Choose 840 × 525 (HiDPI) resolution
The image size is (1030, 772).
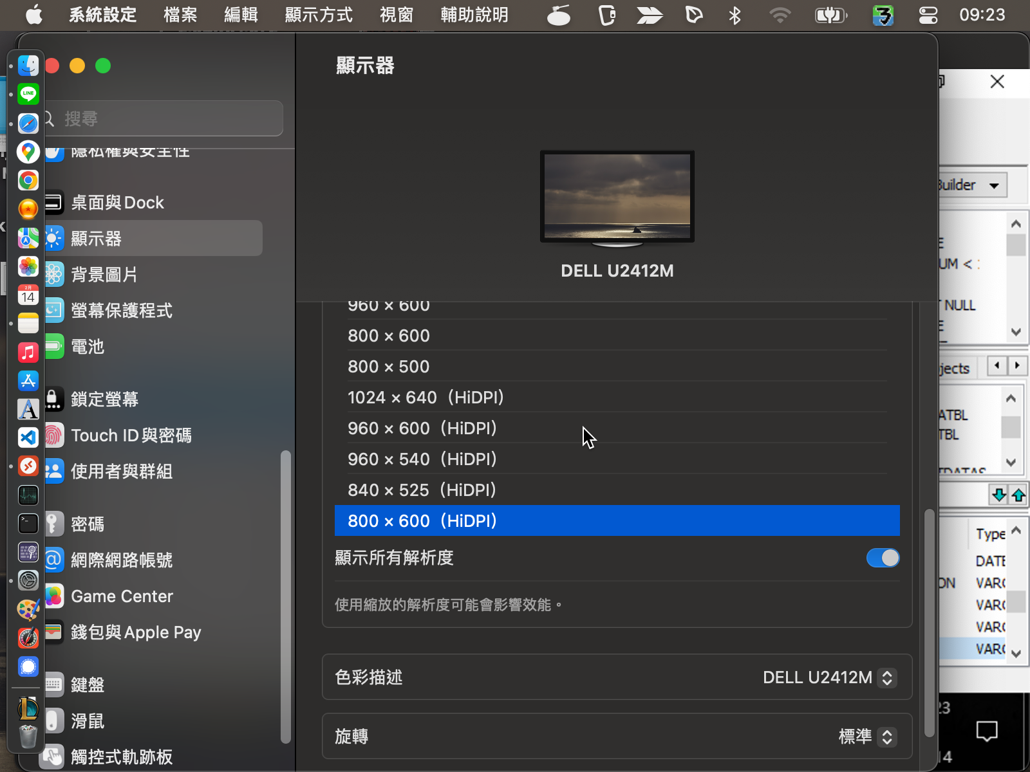[x=617, y=490]
